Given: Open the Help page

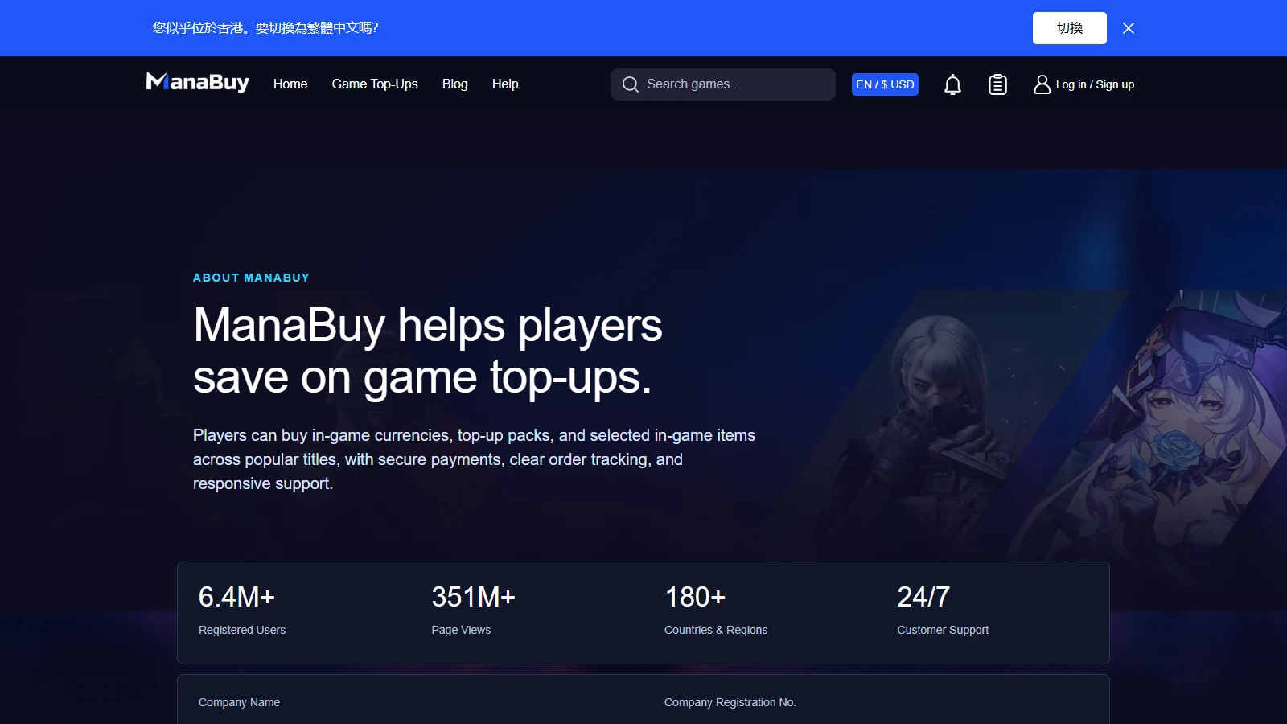Looking at the screenshot, I should point(505,84).
